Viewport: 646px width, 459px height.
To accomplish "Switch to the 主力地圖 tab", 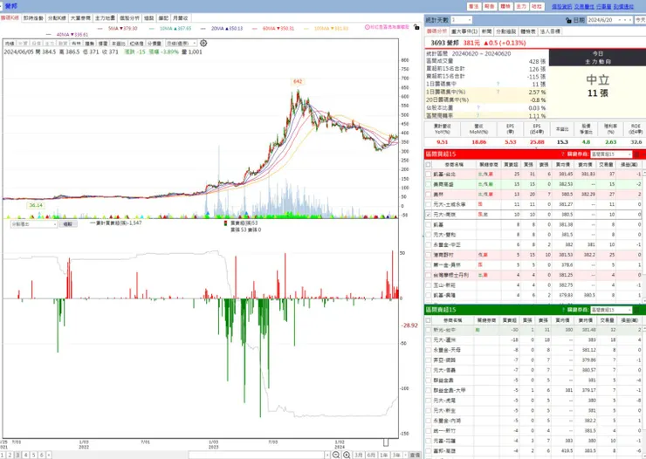I will coord(105,18).
